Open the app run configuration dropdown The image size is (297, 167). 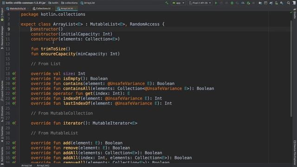tap(178, 3)
